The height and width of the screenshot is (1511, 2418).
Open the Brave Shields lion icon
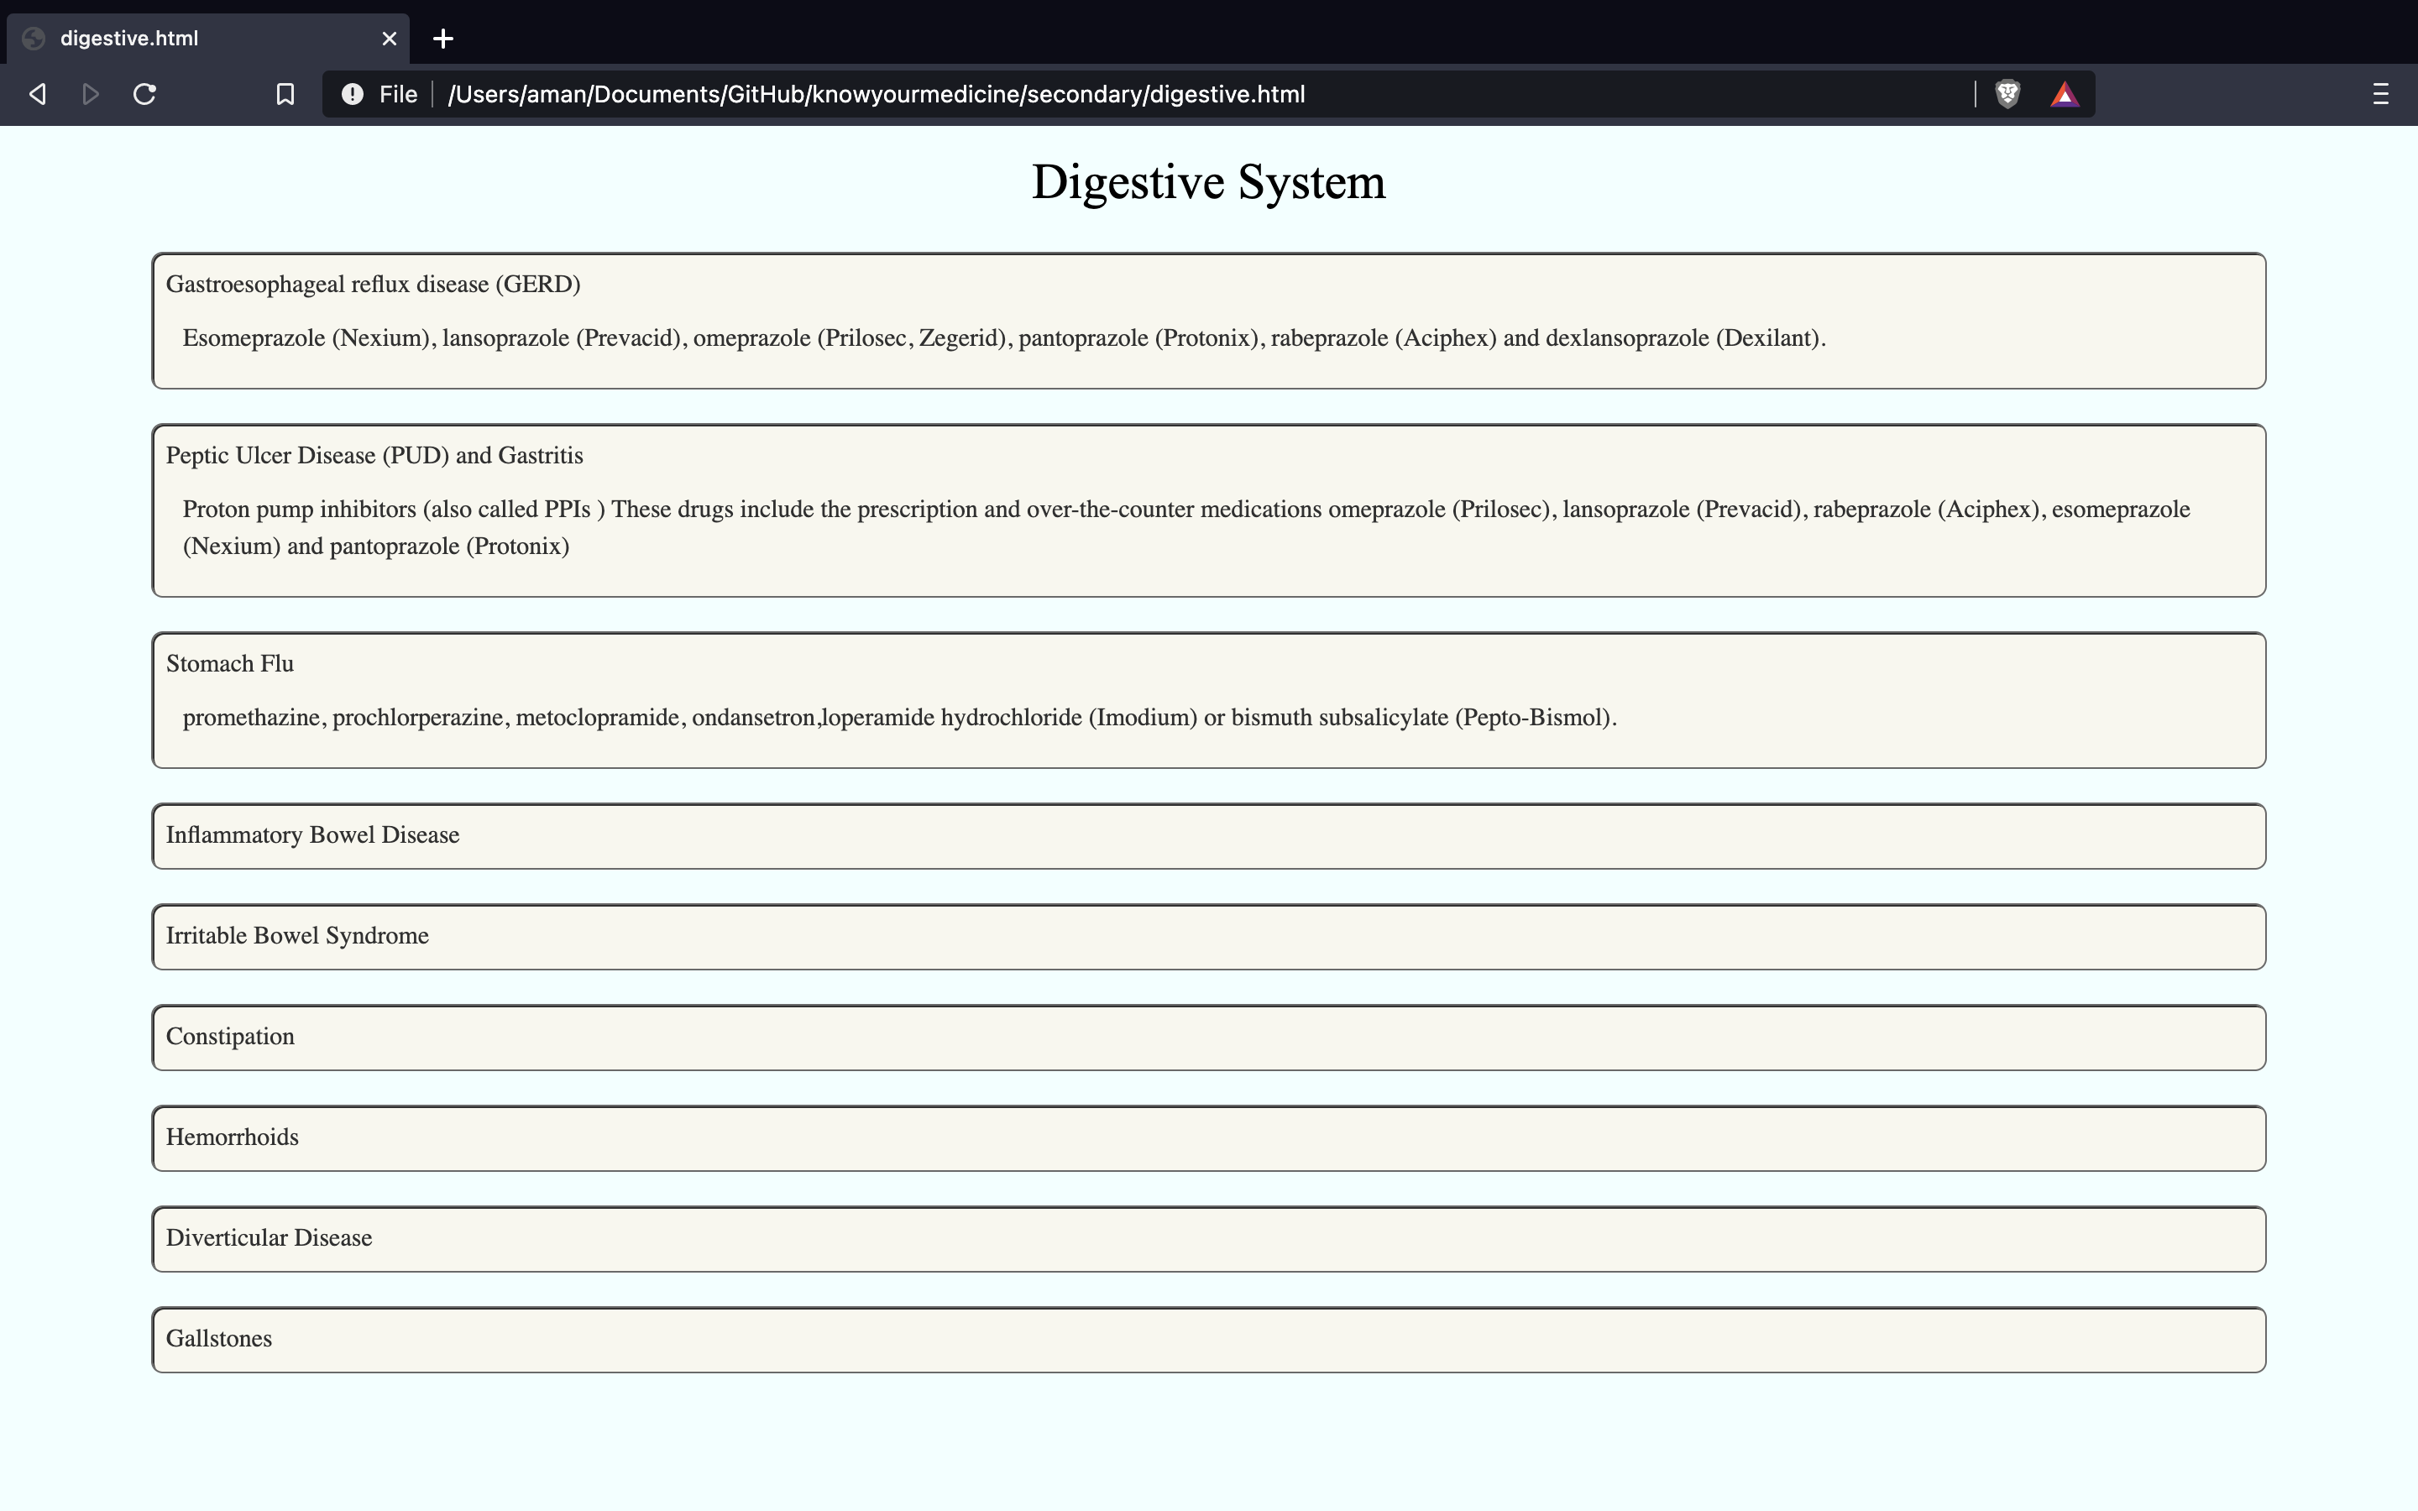coord(2007,94)
